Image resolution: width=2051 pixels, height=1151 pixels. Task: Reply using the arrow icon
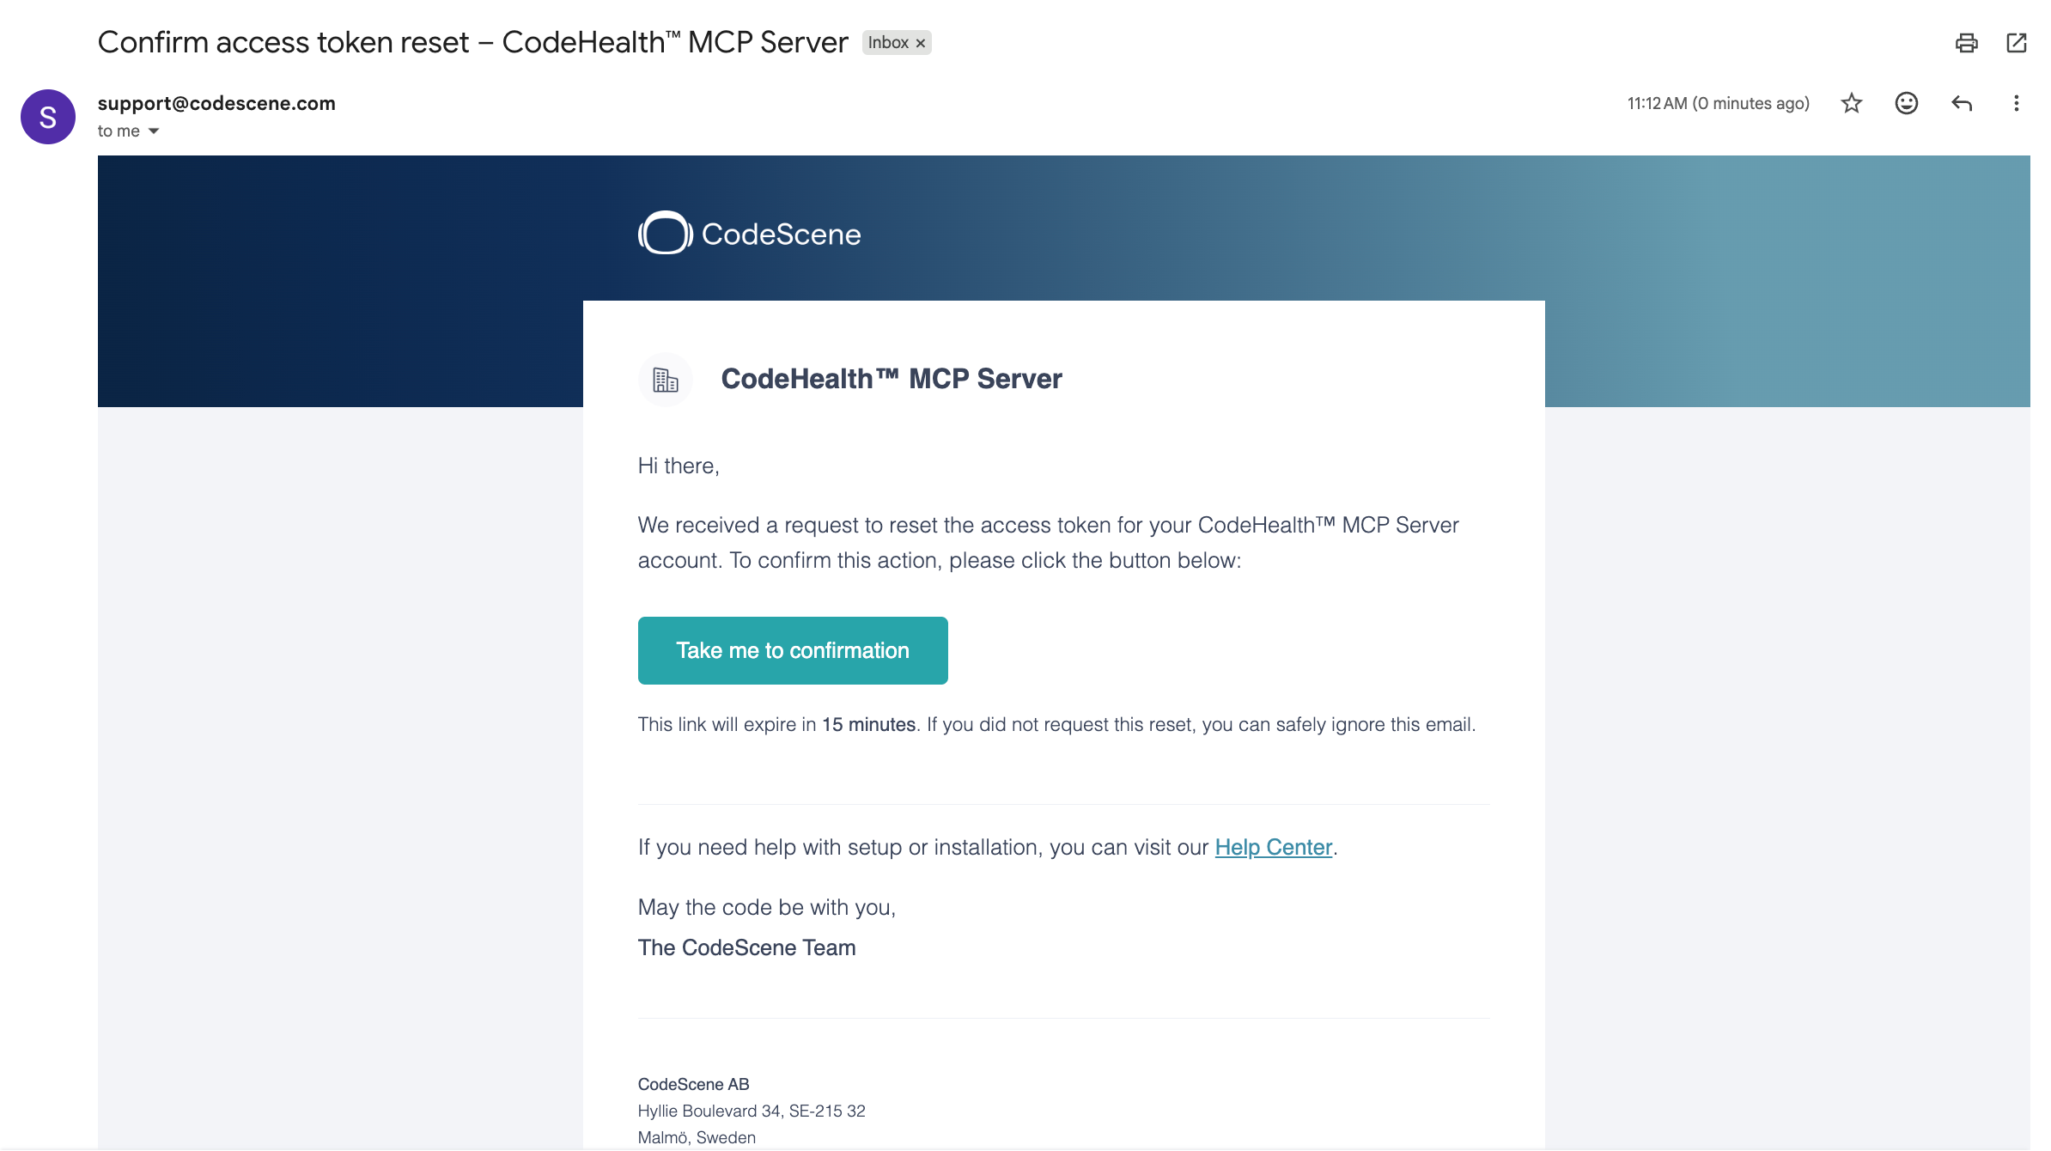point(1961,104)
